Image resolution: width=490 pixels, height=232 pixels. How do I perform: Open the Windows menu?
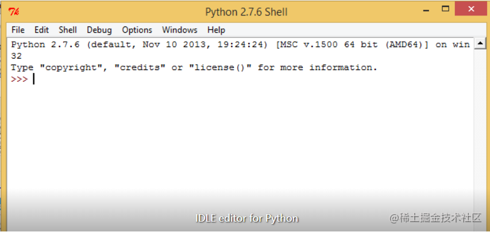pos(180,30)
